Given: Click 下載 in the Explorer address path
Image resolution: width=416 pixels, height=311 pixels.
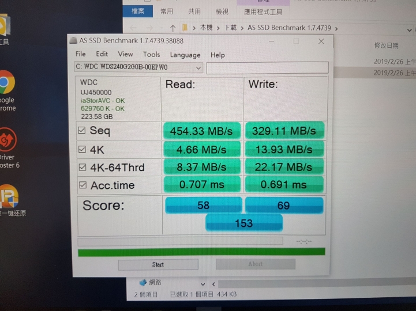Looking at the screenshot, I should coord(230,28).
